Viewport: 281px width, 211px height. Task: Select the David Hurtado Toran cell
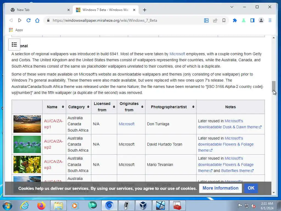[x=171, y=144]
